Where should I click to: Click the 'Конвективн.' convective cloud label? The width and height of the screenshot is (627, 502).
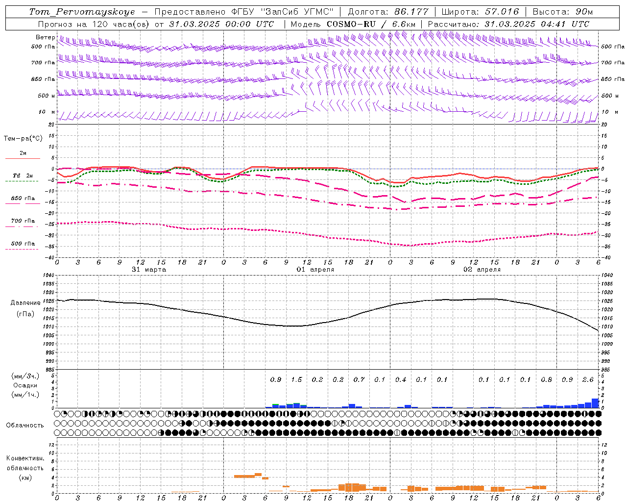(25, 458)
